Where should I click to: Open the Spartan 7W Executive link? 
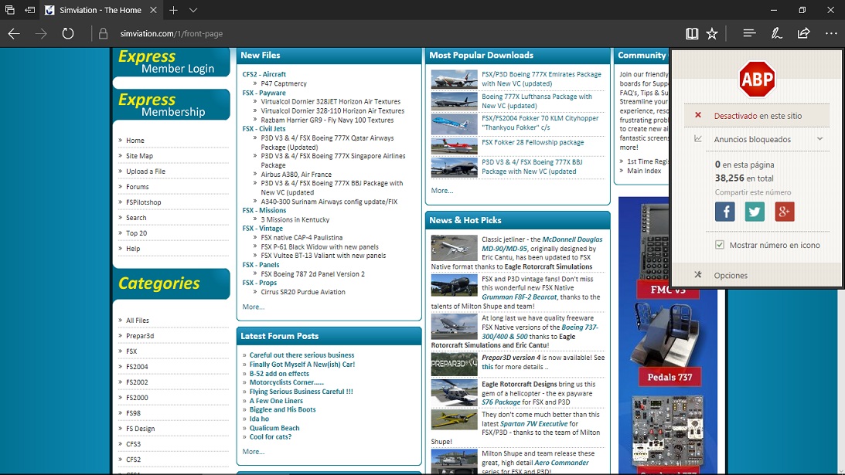[533, 424]
